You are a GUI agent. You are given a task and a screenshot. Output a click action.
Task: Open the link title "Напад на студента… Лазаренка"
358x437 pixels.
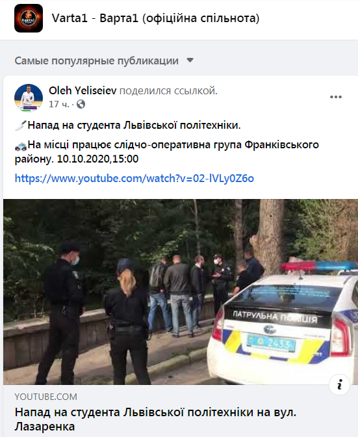(x=156, y=419)
